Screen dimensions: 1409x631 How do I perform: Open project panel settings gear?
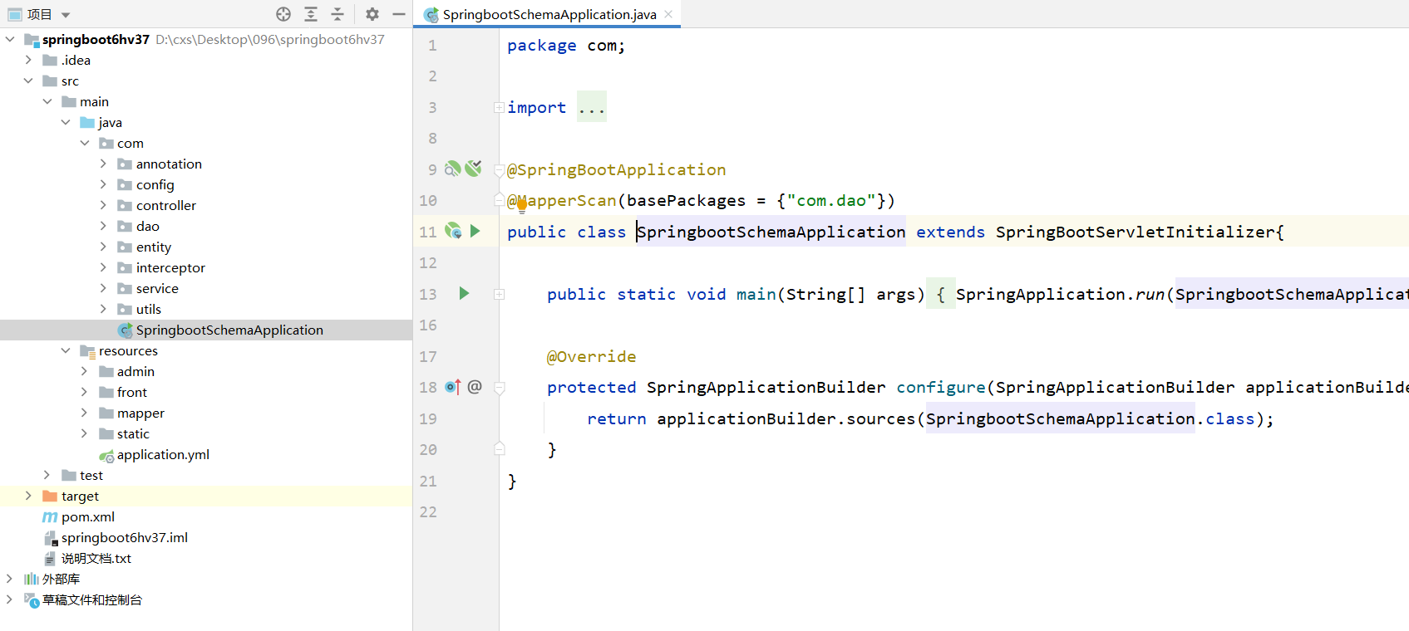(x=372, y=14)
